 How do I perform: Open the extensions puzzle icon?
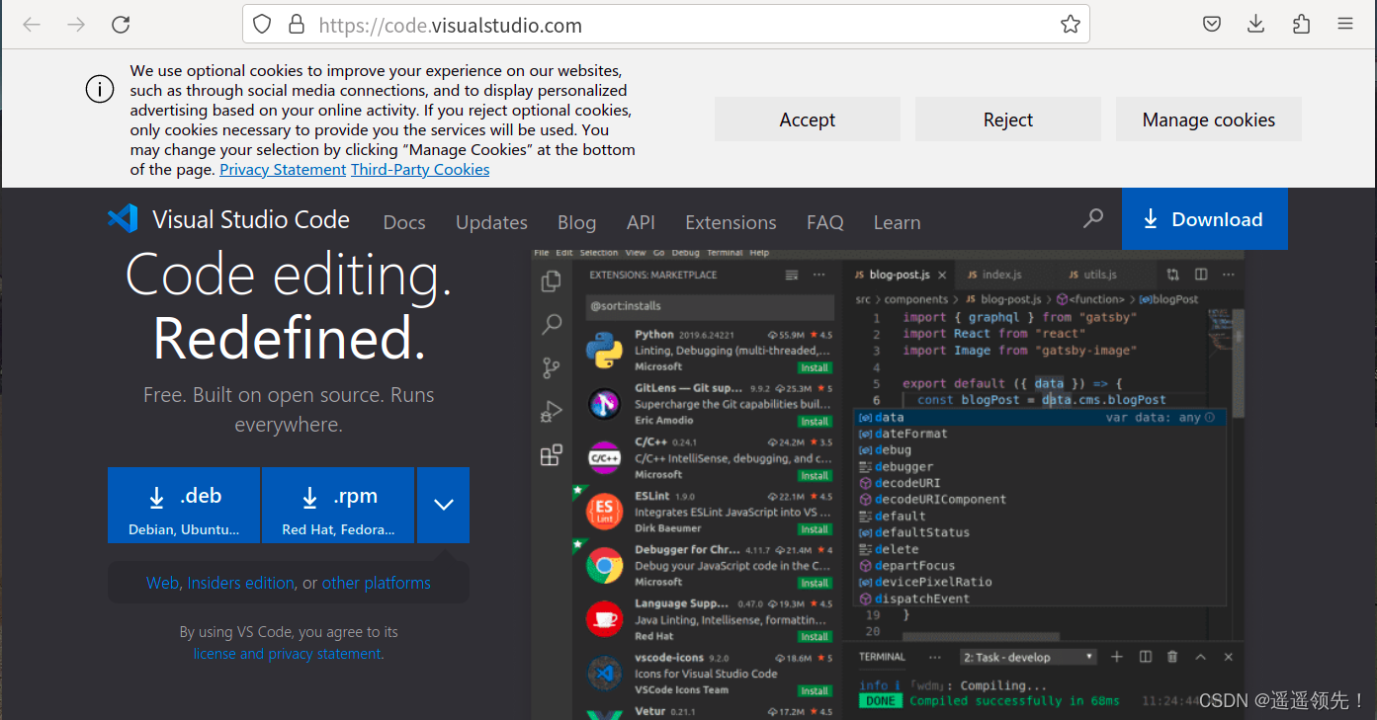[1302, 25]
